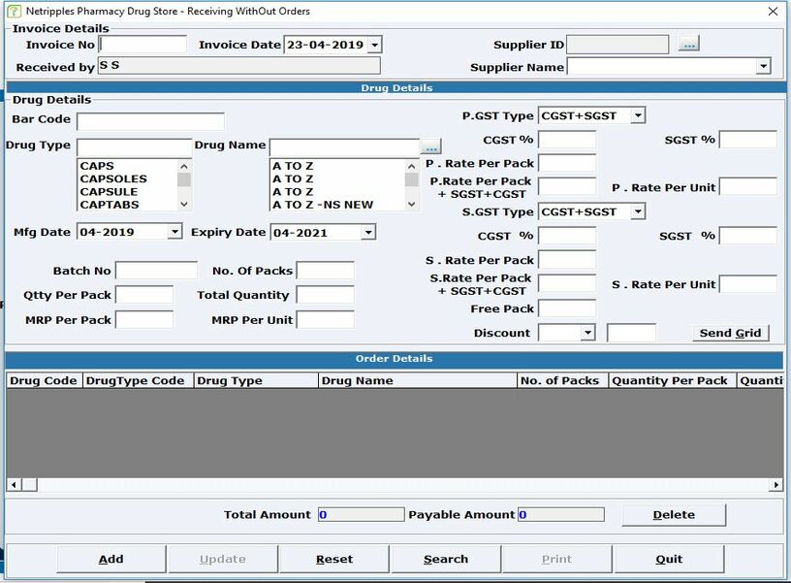The image size is (791, 583).
Task: Focus the Discount value field
Action: tap(631, 333)
